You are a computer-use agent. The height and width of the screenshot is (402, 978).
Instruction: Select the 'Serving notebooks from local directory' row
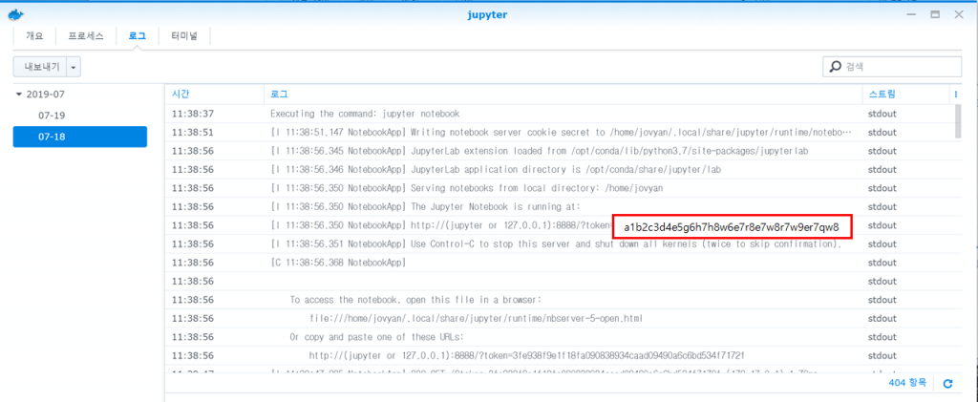[x=560, y=188]
